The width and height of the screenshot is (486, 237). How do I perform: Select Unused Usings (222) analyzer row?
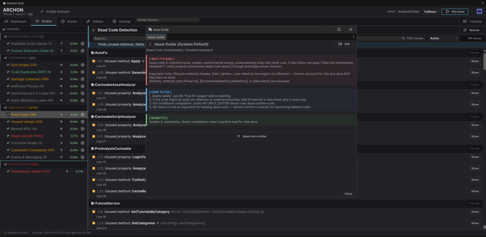[44, 122]
